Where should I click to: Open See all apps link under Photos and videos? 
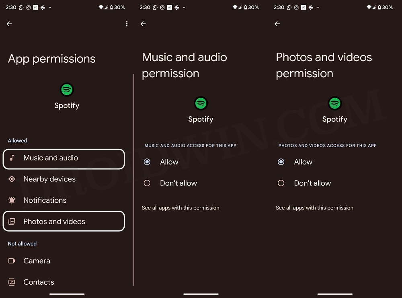tap(314, 208)
